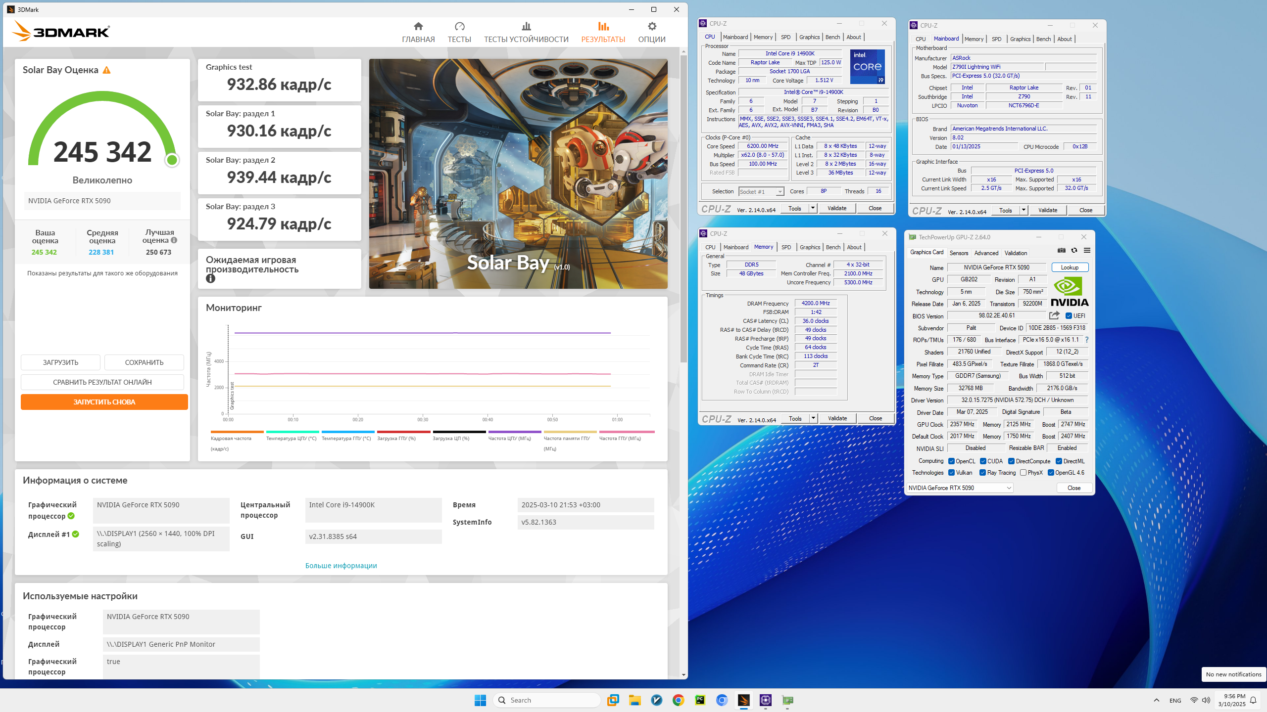Open ТЕСТЫ УСТОЙЧИВОСТИ chart icon
Viewport: 1267px width, 712px height.
(526, 26)
